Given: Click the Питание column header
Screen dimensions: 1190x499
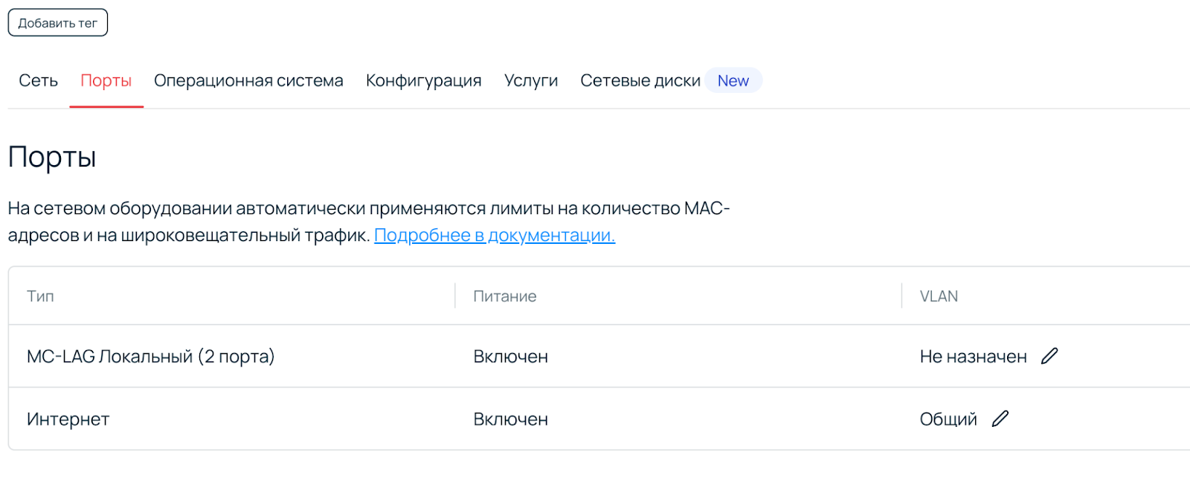Looking at the screenshot, I should (x=505, y=296).
